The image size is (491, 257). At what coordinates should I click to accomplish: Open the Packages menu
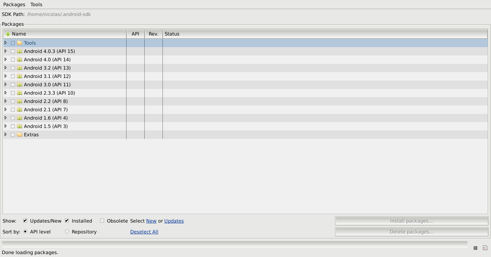coord(14,4)
